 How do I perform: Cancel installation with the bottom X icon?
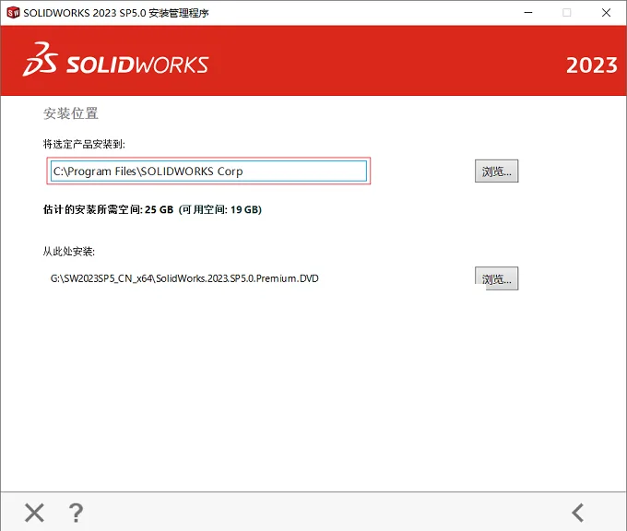click(x=34, y=513)
